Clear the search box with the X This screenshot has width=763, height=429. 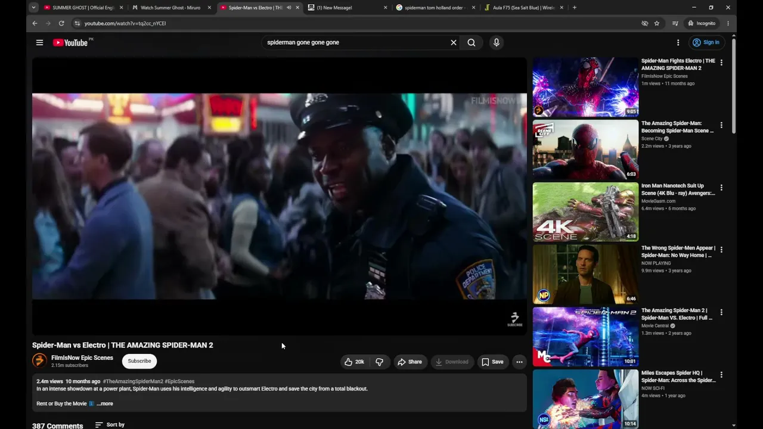(x=454, y=42)
